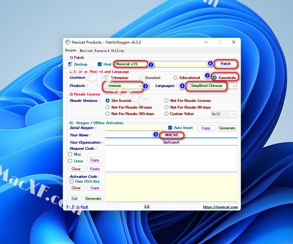Open the Products dropdown showing Premium
The height and width of the screenshot is (244, 293).
tap(124, 86)
